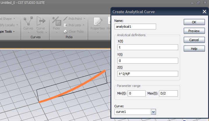209x121 pixels.
Task: Click the Help button
Action: (x=194, y=49)
